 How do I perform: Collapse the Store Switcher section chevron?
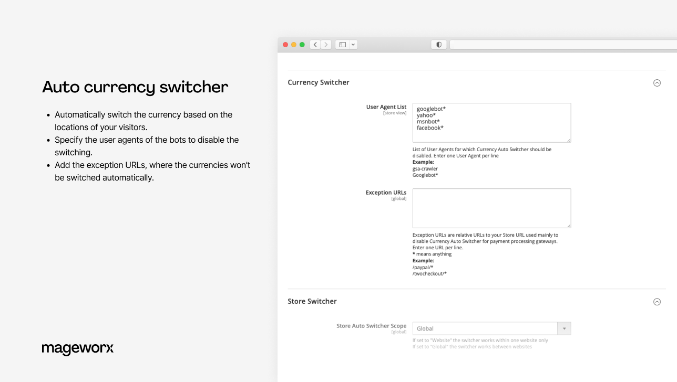[657, 302]
